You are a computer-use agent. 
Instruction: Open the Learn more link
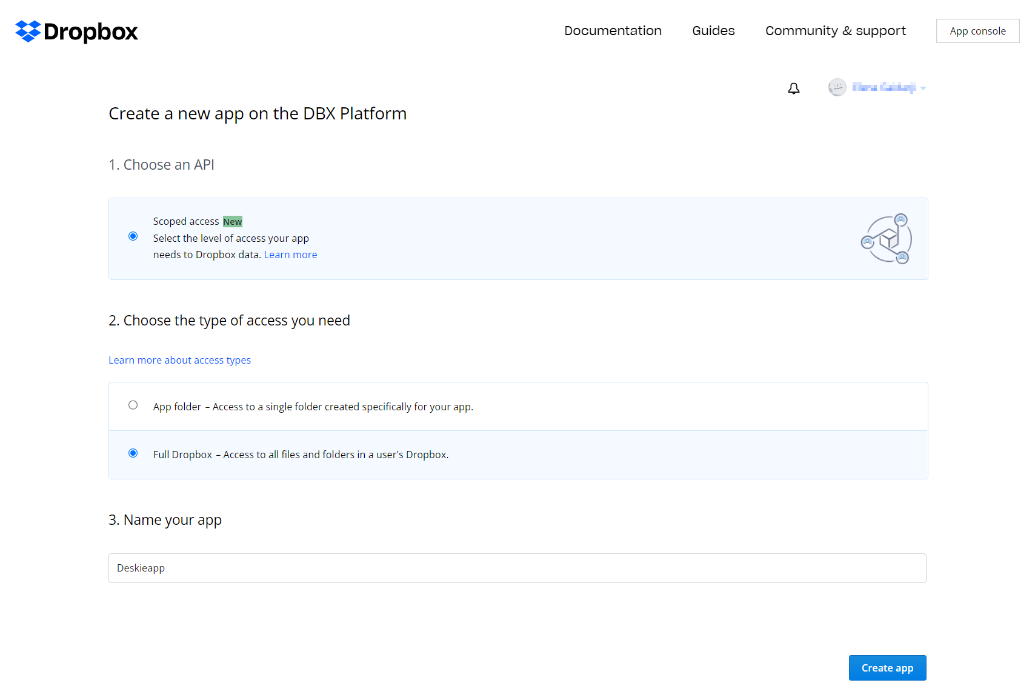290,255
